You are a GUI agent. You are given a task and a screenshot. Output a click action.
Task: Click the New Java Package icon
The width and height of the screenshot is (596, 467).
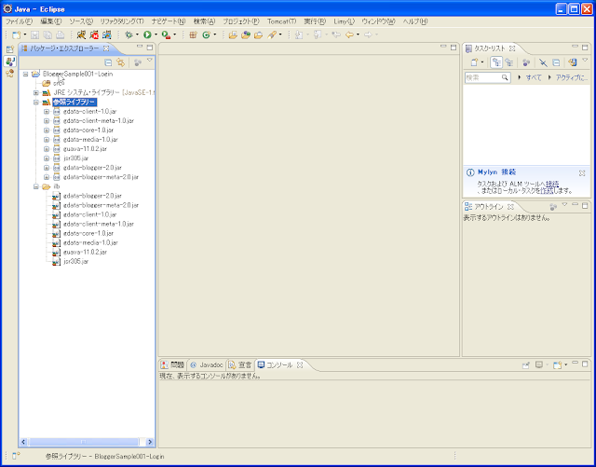coord(193,35)
